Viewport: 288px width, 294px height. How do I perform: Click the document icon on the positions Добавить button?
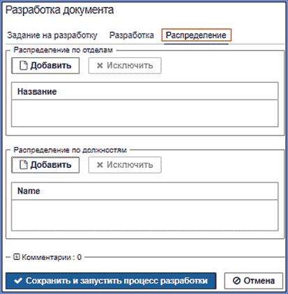pos(24,165)
